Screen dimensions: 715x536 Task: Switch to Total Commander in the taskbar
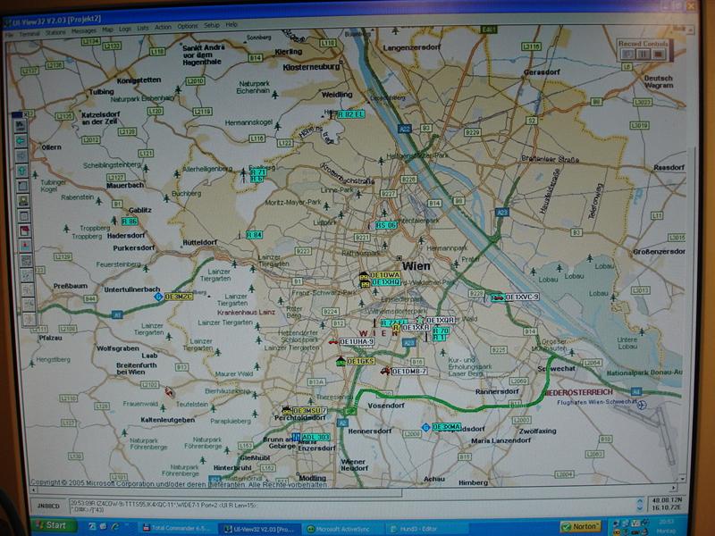[x=176, y=528]
